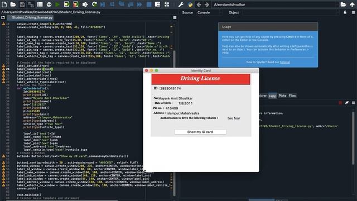
Task: Re-run the last script
Action: [x=94, y=4]
